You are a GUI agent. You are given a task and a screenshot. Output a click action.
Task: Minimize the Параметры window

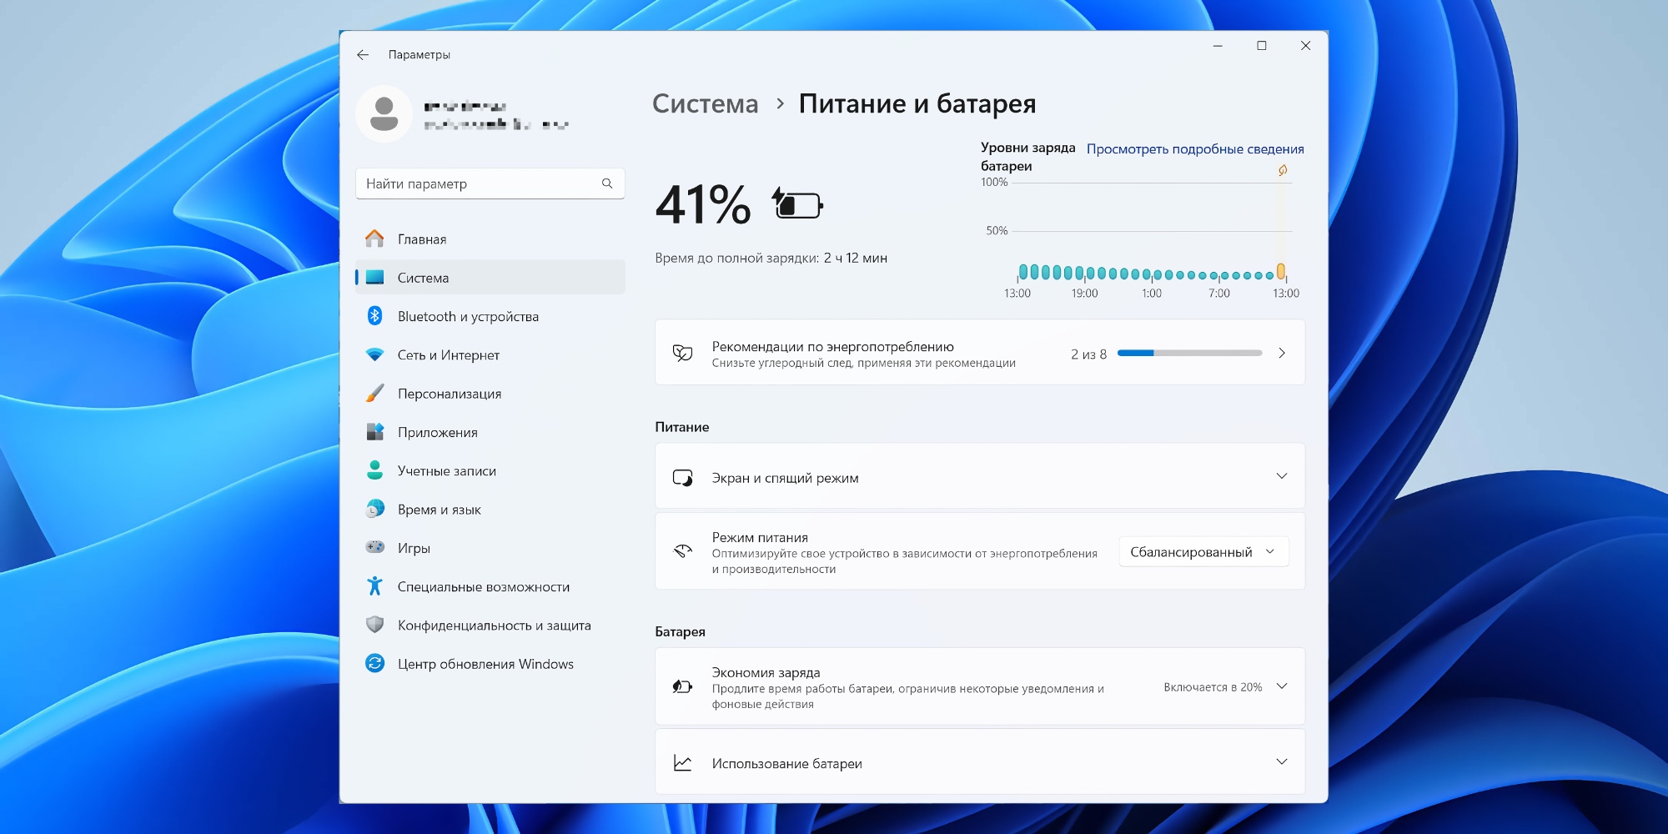click(x=1218, y=46)
